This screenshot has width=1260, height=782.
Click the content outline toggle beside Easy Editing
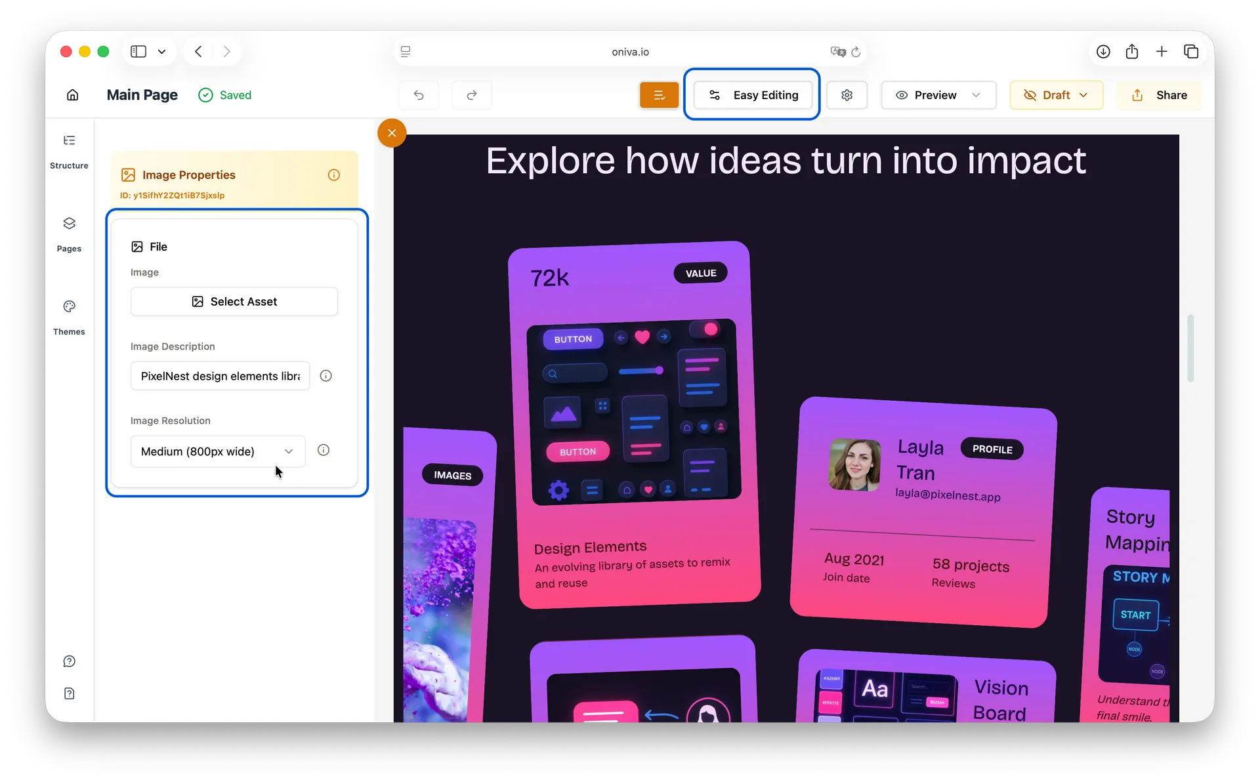click(x=659, y=95)
